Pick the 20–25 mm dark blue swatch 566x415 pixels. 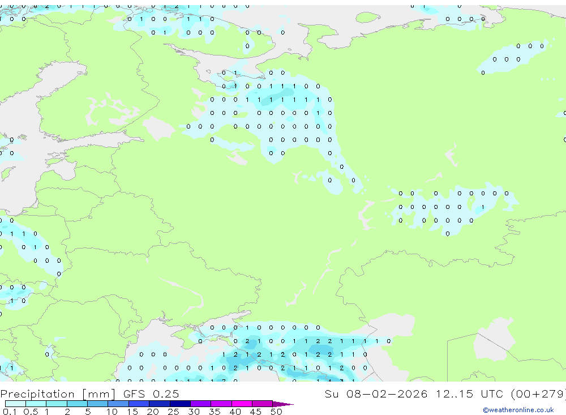pos(159,404)
